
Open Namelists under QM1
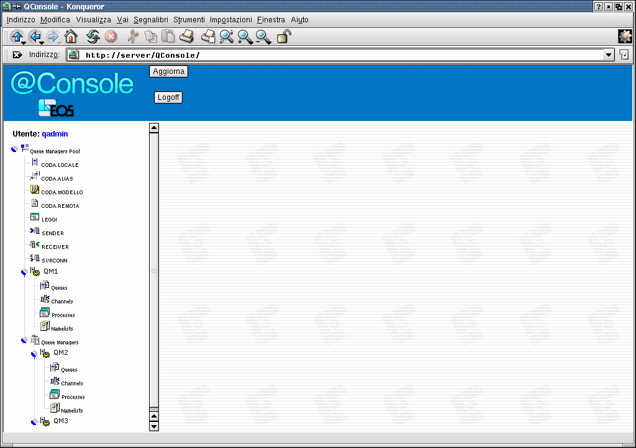click(61, 329)
